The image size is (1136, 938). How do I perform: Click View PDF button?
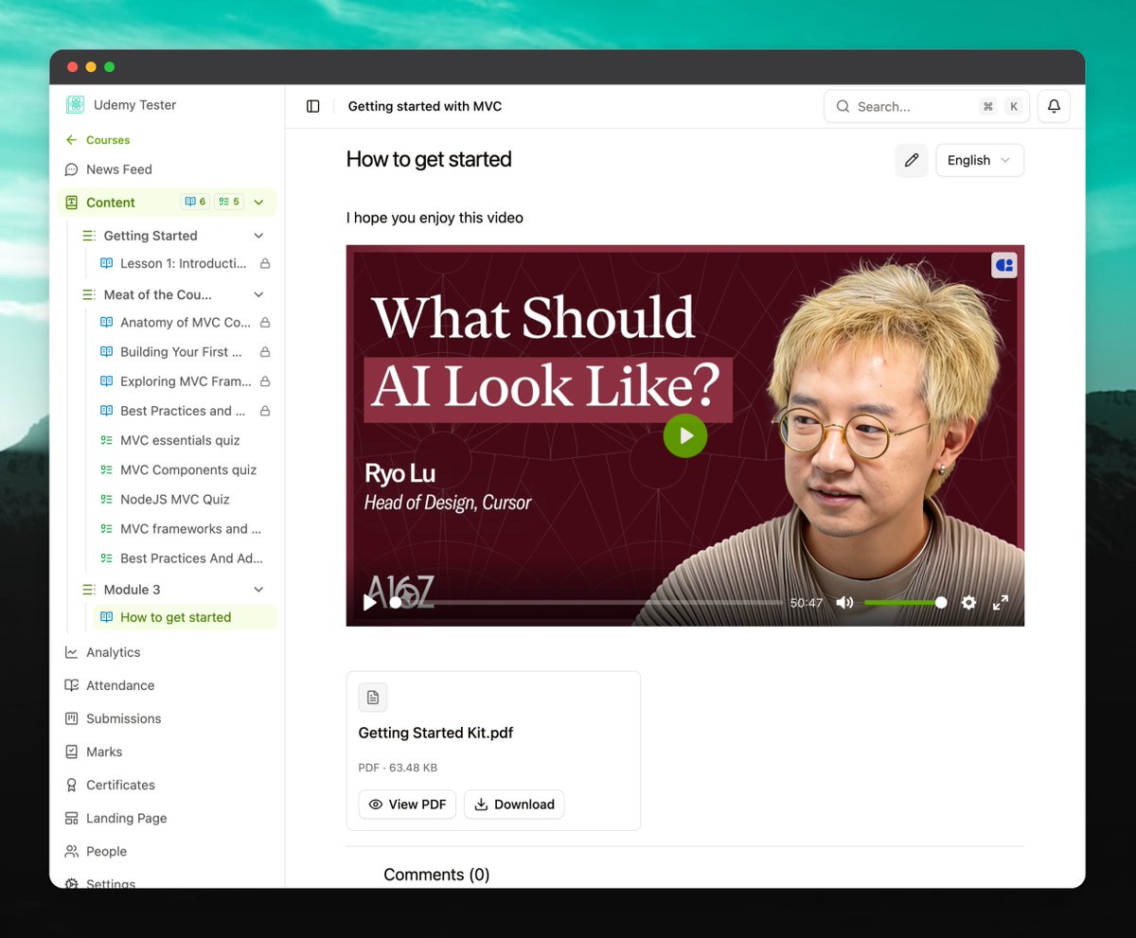point(407,805)
